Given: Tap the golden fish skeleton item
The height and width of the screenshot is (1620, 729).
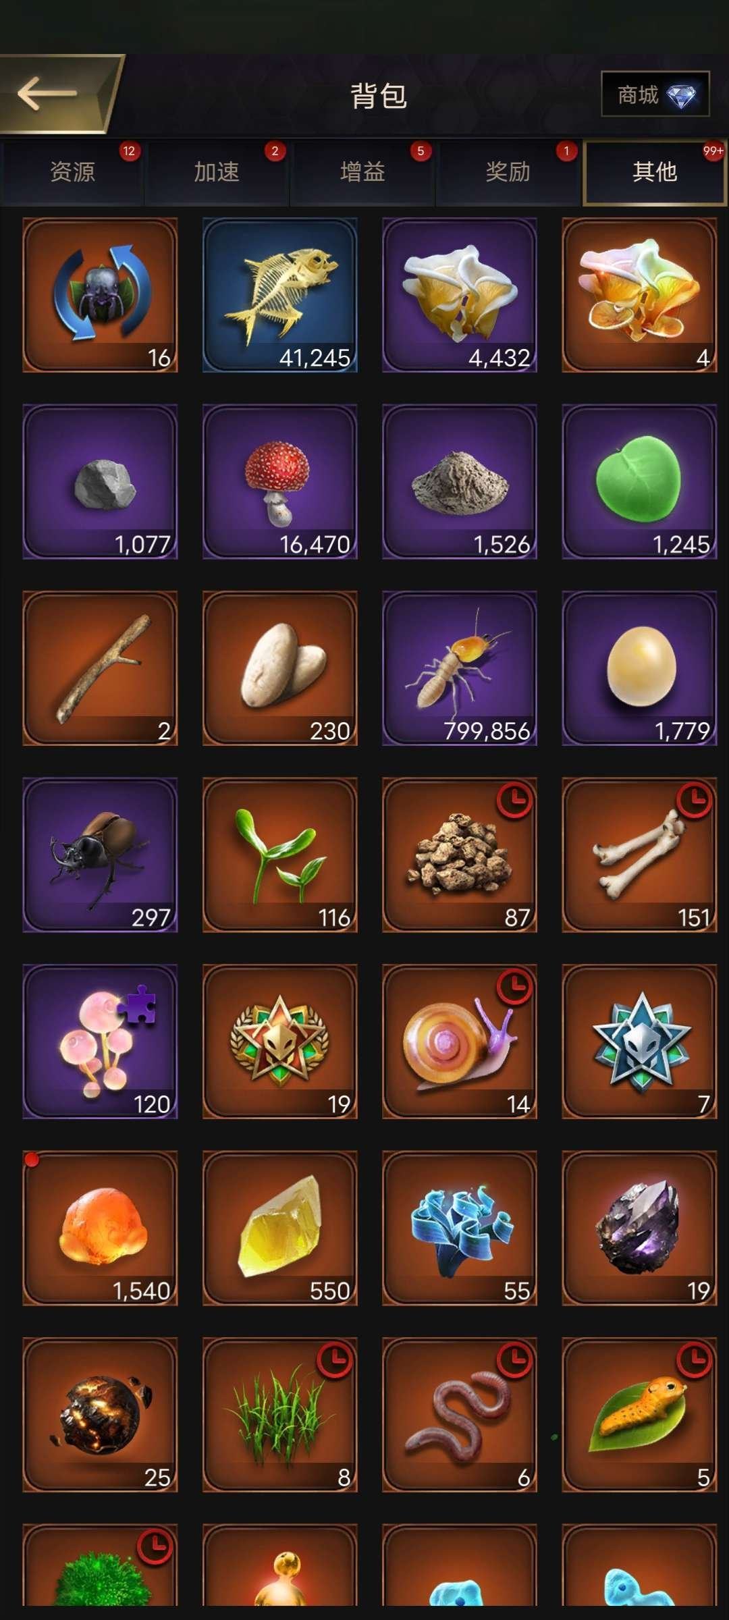Looking at the screenshot, I should point(280,294).
